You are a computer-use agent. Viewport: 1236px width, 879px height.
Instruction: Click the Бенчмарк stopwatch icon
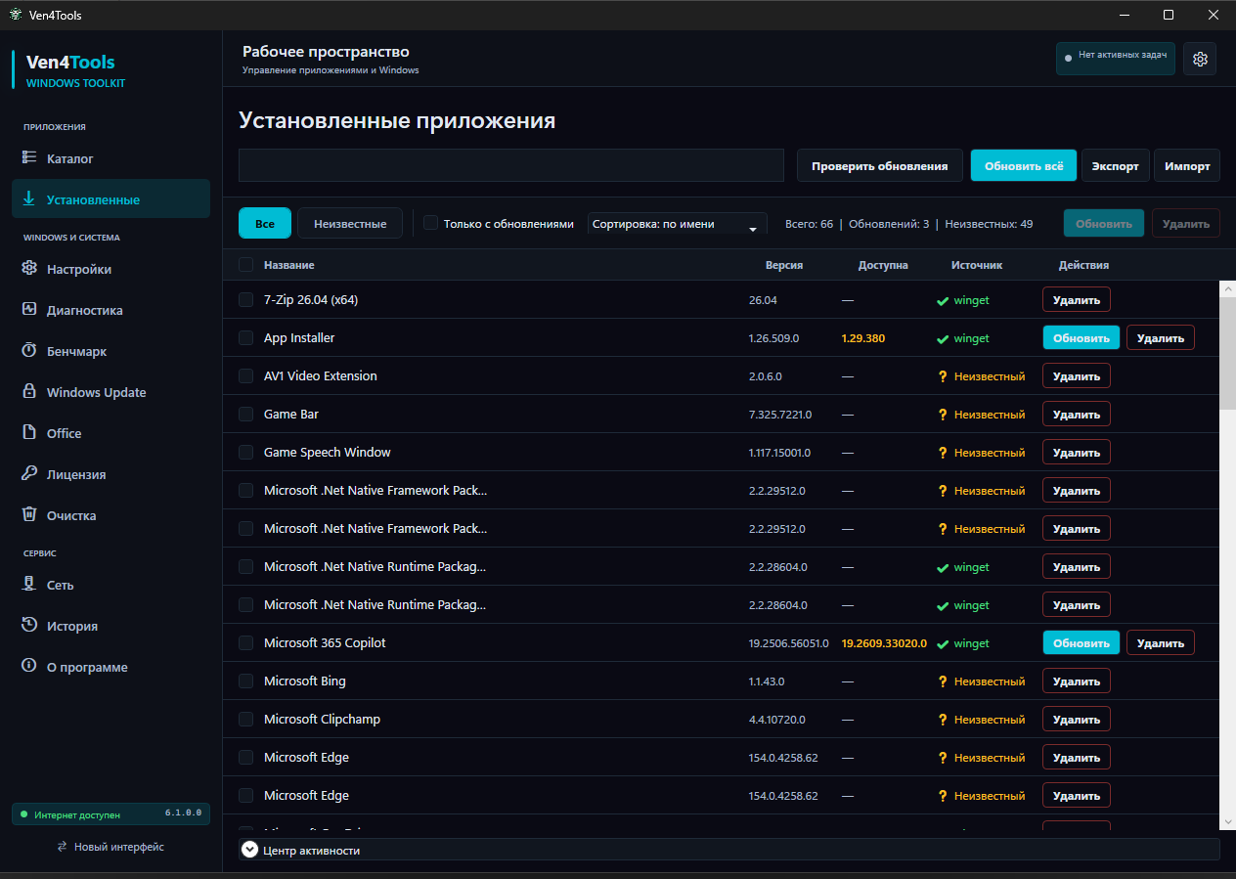coord(29,351)
